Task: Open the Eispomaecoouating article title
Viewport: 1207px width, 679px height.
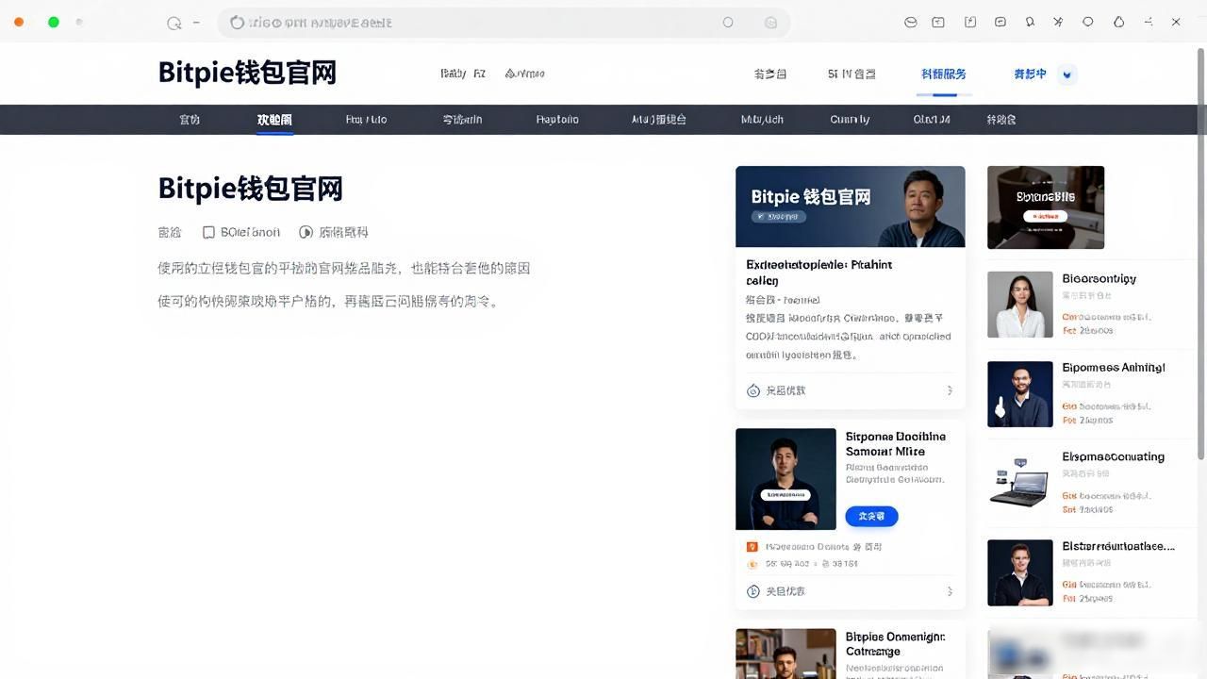Action: coord(1113,456)
